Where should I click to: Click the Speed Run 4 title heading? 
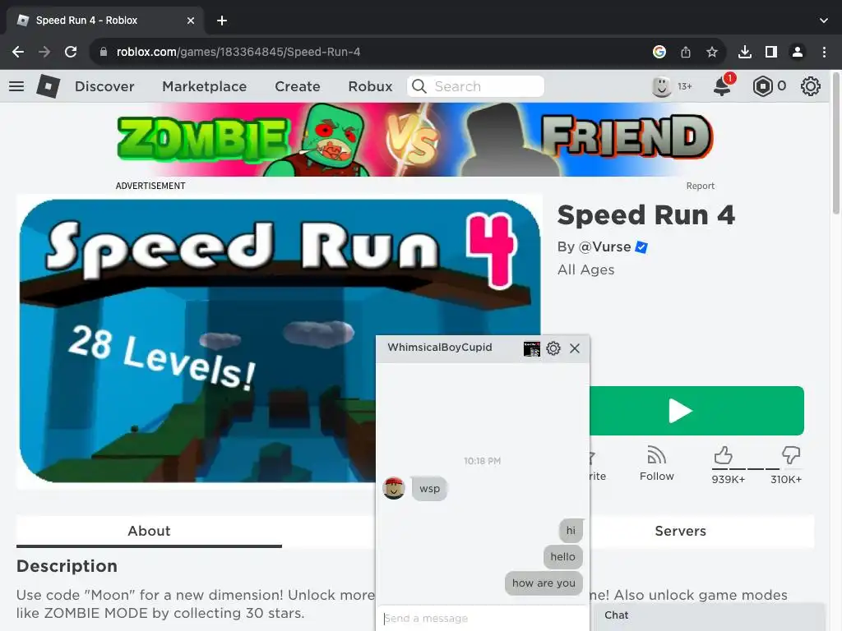point(646,215)
